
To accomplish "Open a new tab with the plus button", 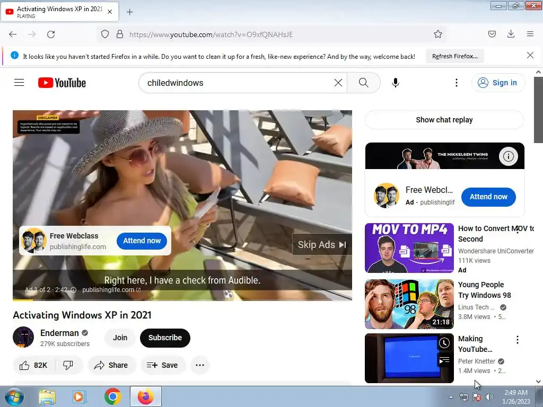I will pyautogui.click(x=129, y=12).
